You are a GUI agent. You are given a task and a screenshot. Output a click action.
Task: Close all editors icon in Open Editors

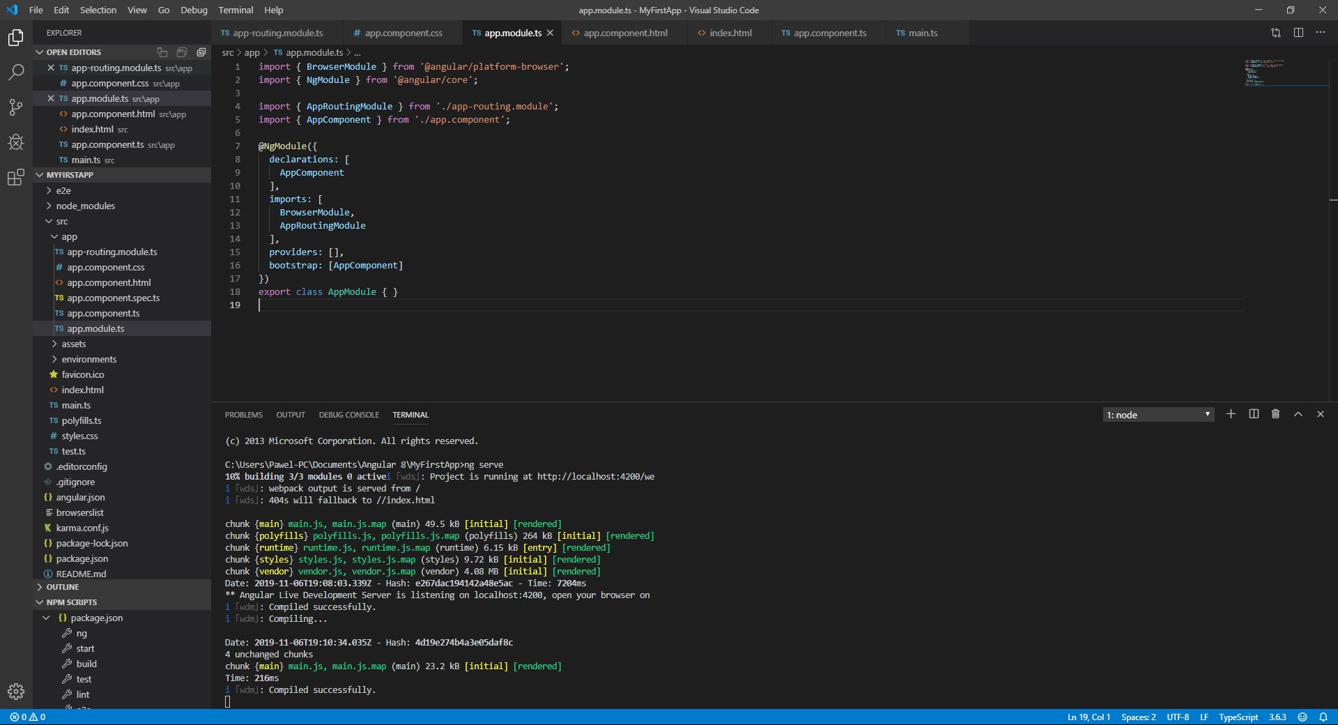(201, 52)
